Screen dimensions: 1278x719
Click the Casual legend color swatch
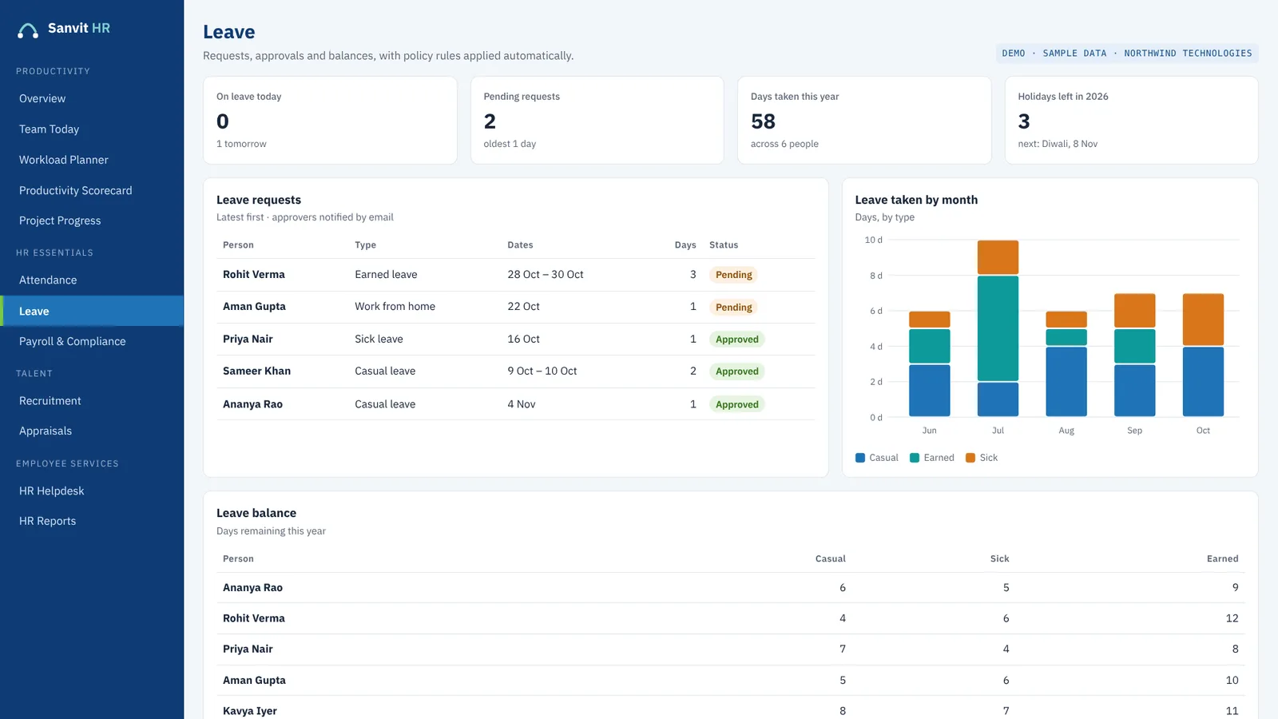[860, 458]
